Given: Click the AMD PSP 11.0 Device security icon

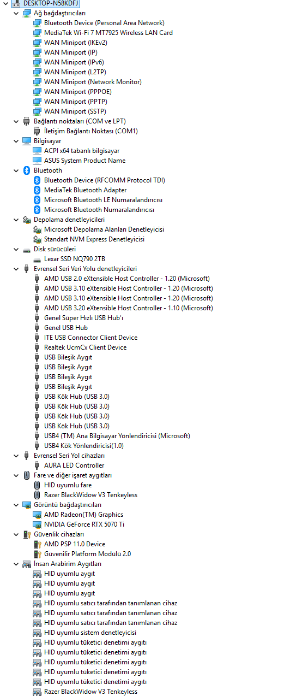Looking at the screenshot, I should [37, 544].
